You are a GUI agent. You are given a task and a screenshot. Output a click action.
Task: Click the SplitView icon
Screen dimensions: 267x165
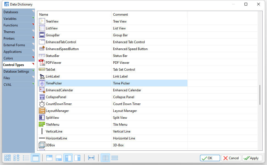click(x=42, y=118)
